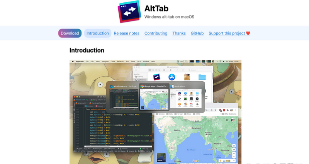Open the Debug run configuration dropdown in AppCode
The image size is (309, 164).
pyautogui.click(x=98, y=100)
